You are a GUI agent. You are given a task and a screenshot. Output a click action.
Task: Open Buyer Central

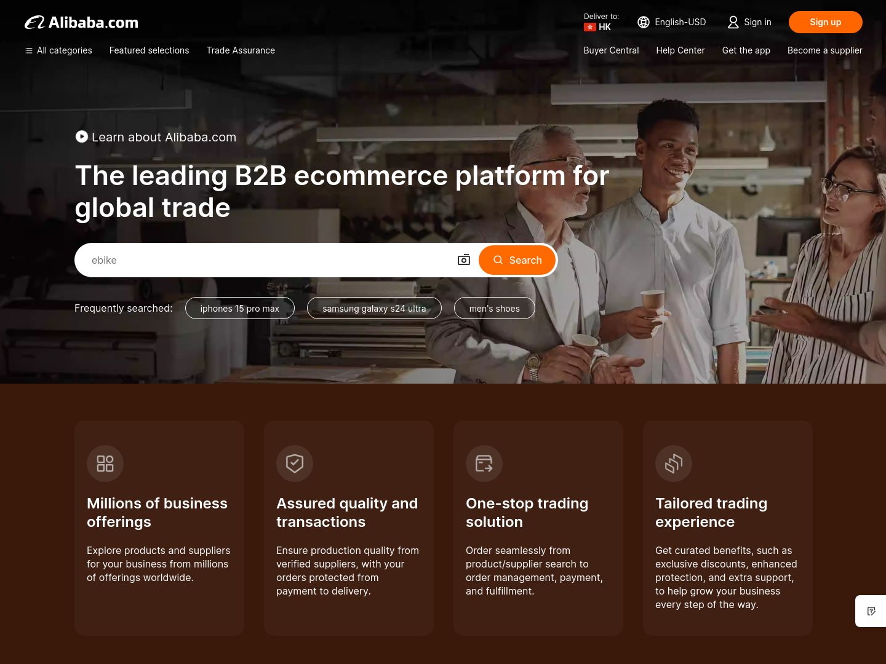[x=611, y=50]
